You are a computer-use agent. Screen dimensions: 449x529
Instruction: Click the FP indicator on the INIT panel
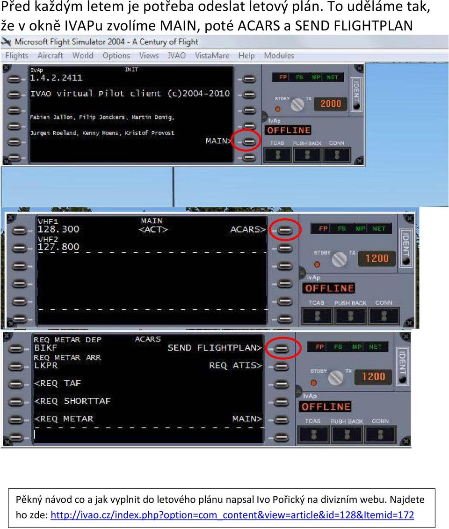283,77
